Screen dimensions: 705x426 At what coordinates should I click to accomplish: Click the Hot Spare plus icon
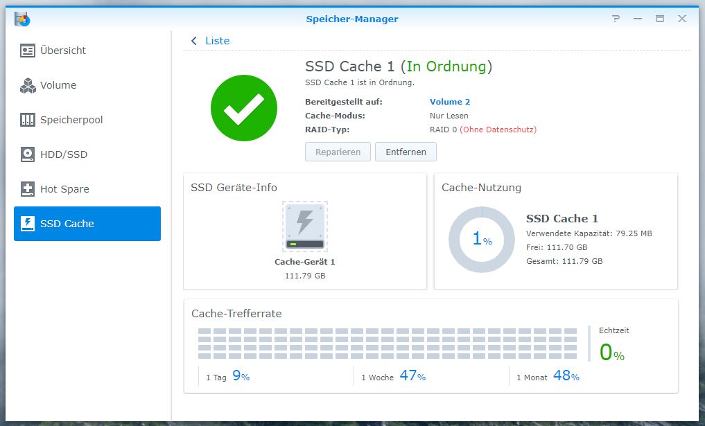[x=28, y=189]
